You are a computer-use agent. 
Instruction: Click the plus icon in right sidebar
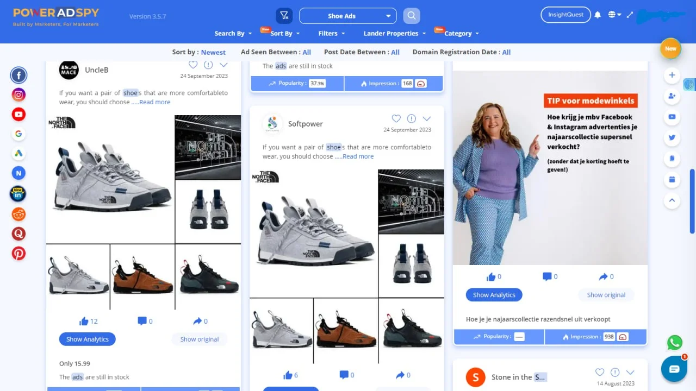(672, 75)
